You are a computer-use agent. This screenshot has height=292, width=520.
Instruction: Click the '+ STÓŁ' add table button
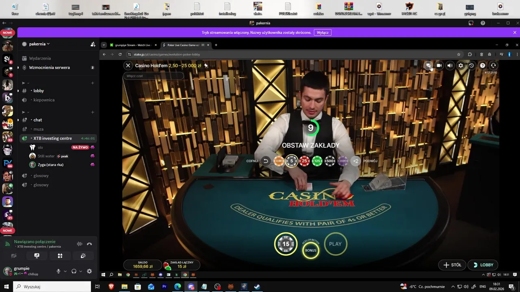coord(452,265)
